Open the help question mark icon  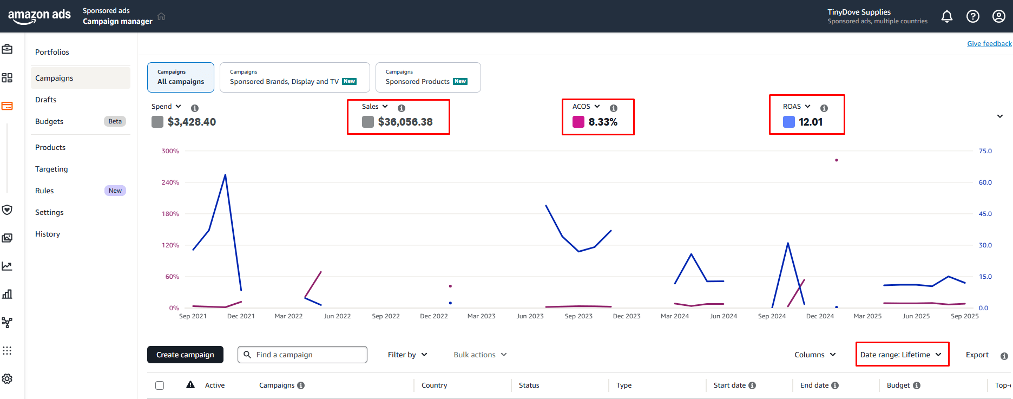point(972,16)
